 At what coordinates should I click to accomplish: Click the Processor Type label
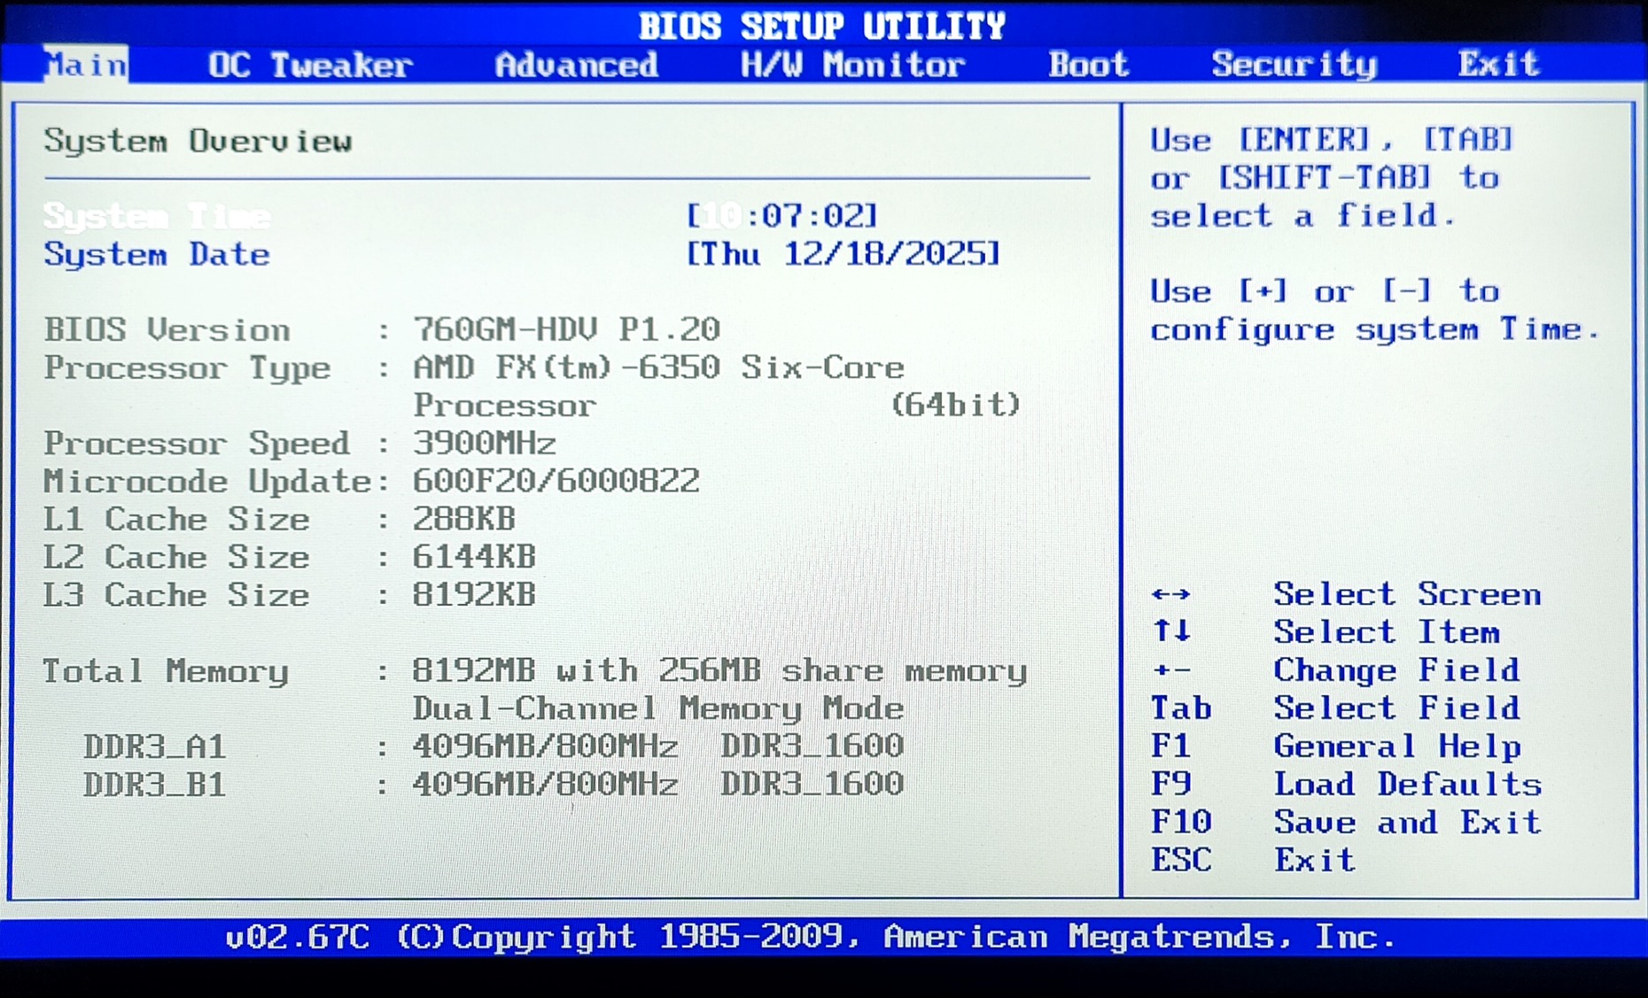tap(188, 367)
